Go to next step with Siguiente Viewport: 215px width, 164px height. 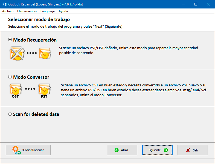pyautogui.click(x=157, y=150)
